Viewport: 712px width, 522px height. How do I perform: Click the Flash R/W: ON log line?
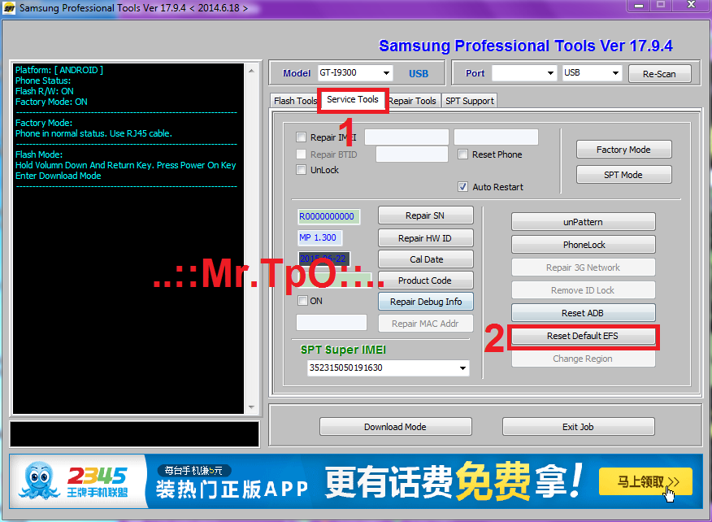[45, 91]
